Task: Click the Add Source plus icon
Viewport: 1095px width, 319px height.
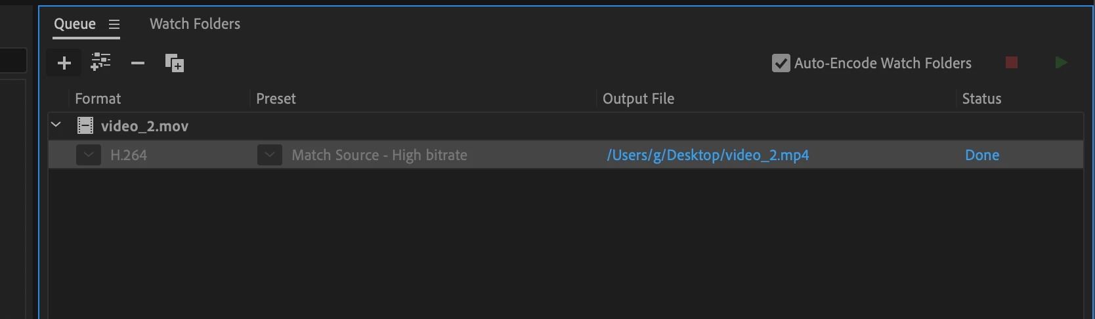Action: [64, 63]
